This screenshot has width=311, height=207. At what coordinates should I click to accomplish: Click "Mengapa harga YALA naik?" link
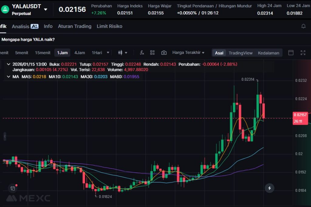[x=28, y=40]
